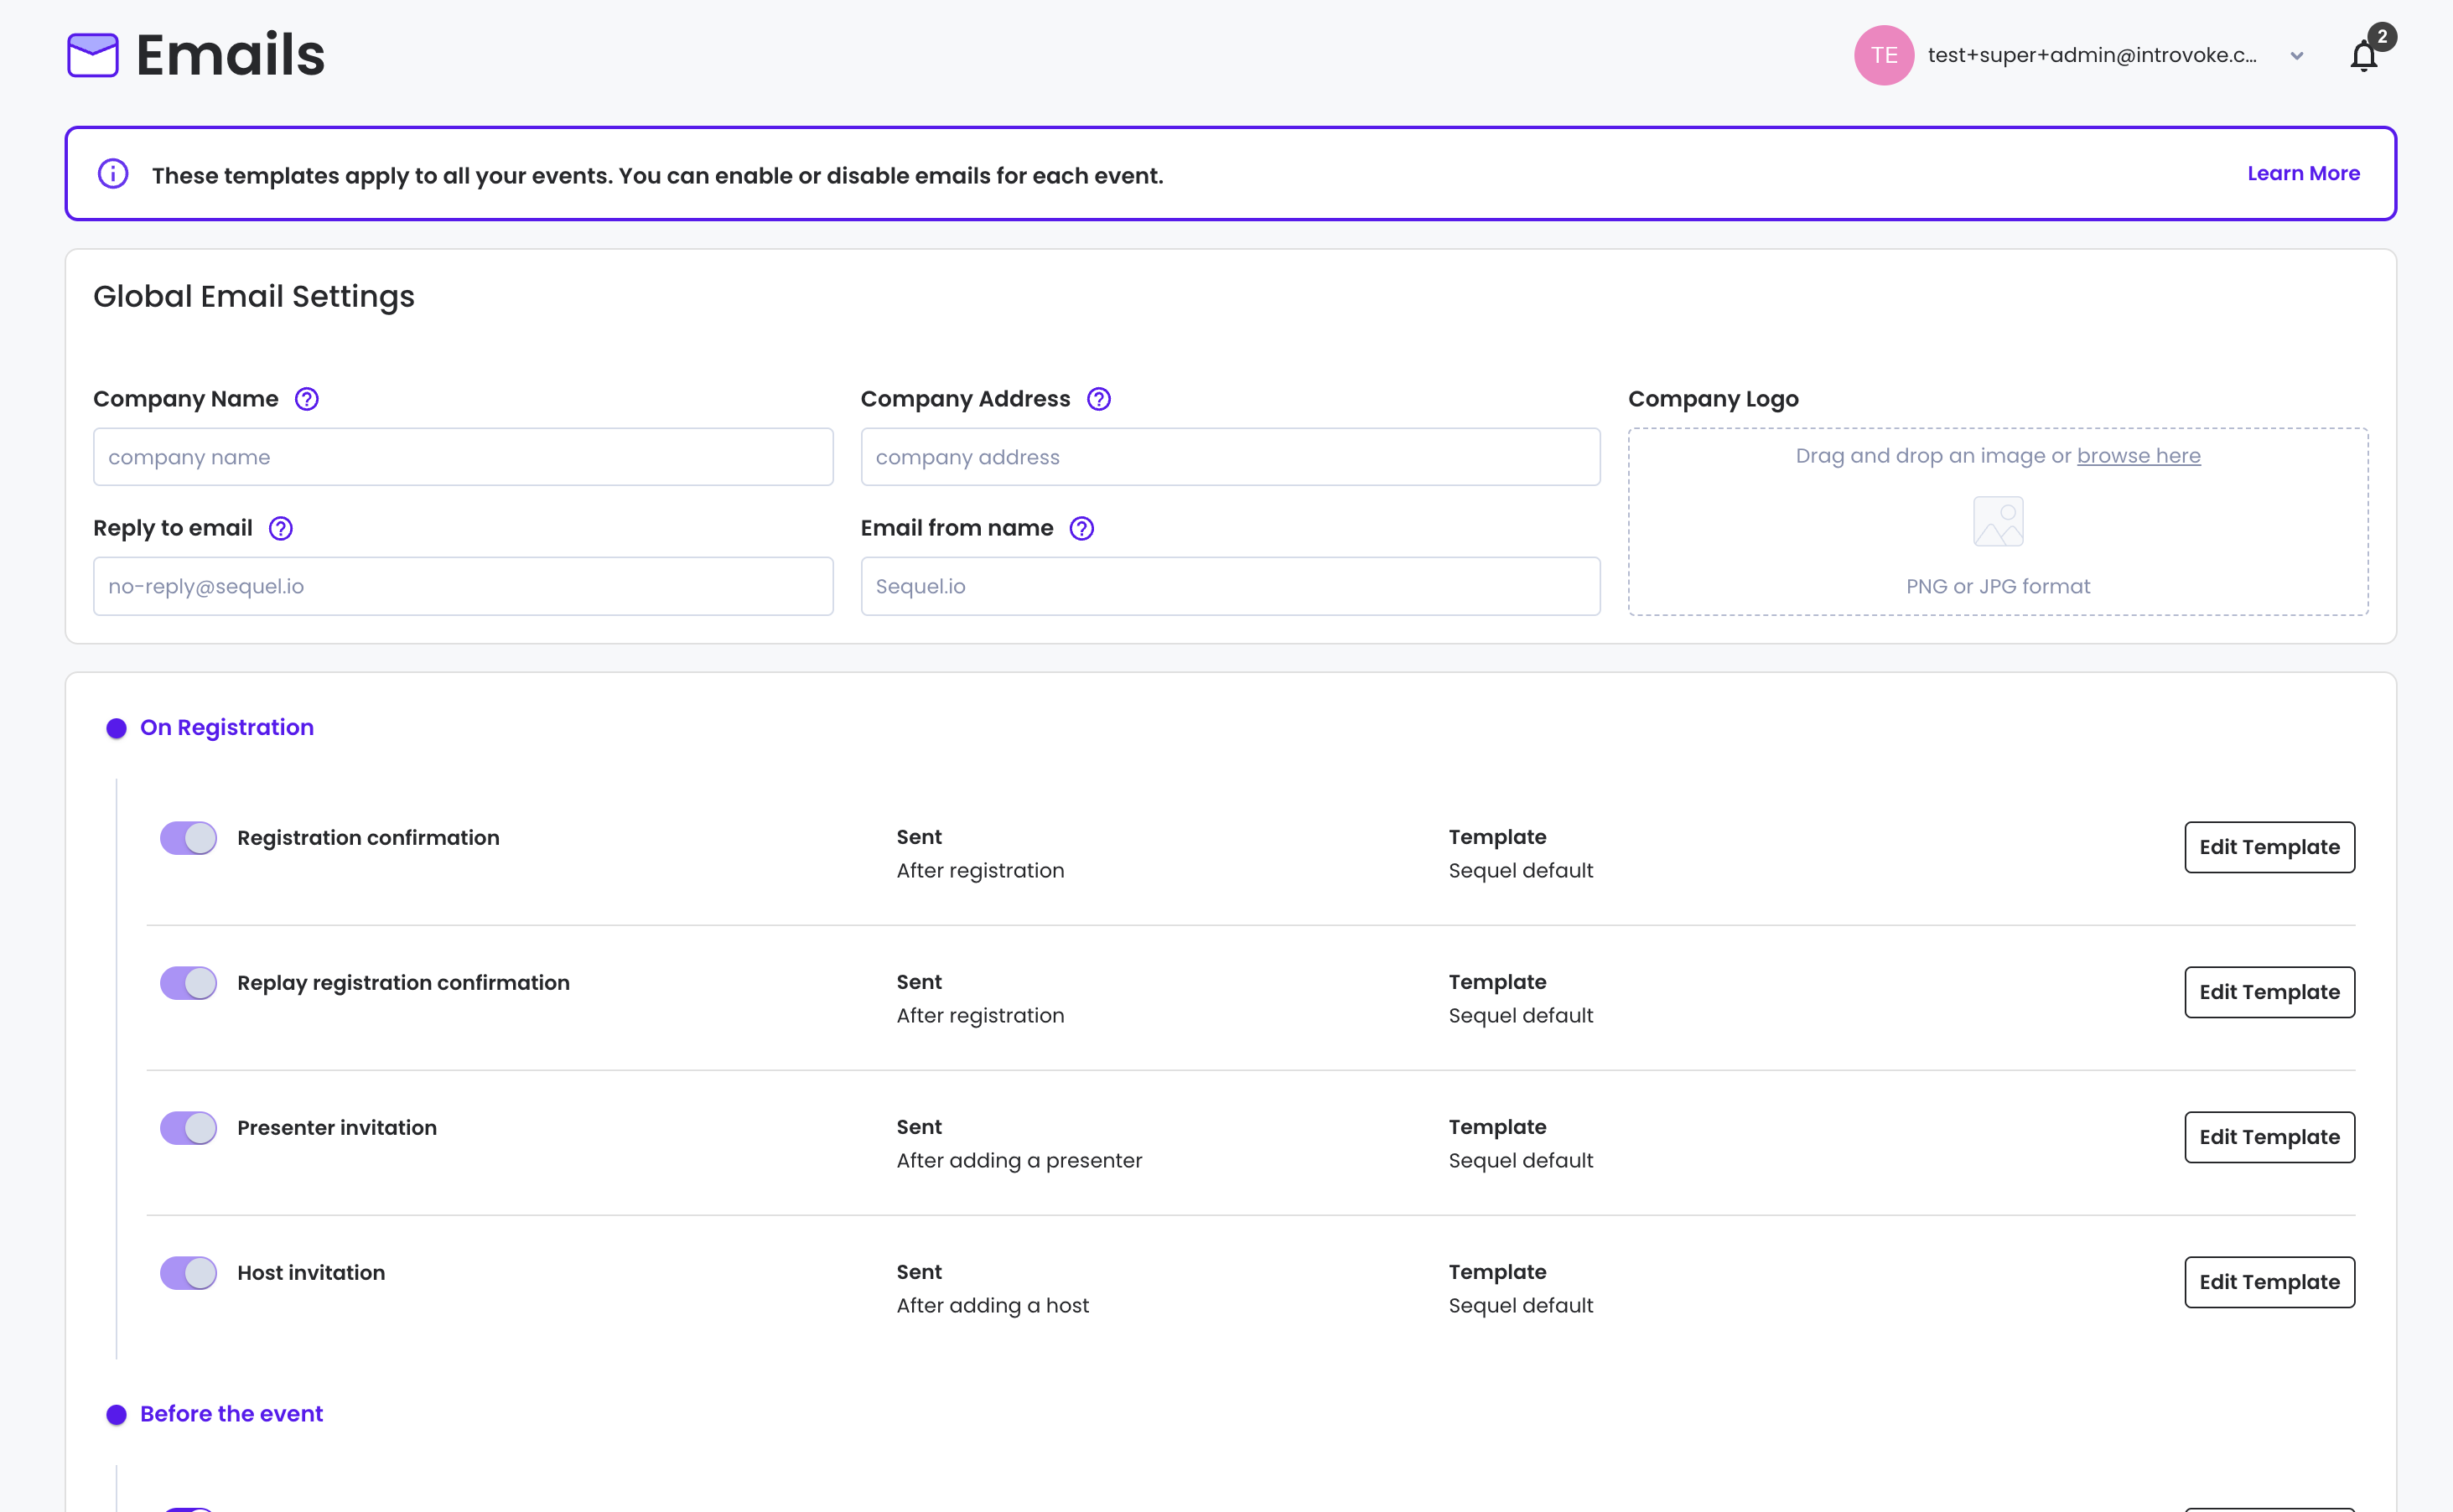Click the Registration confirmation label

tap(368, 838)
